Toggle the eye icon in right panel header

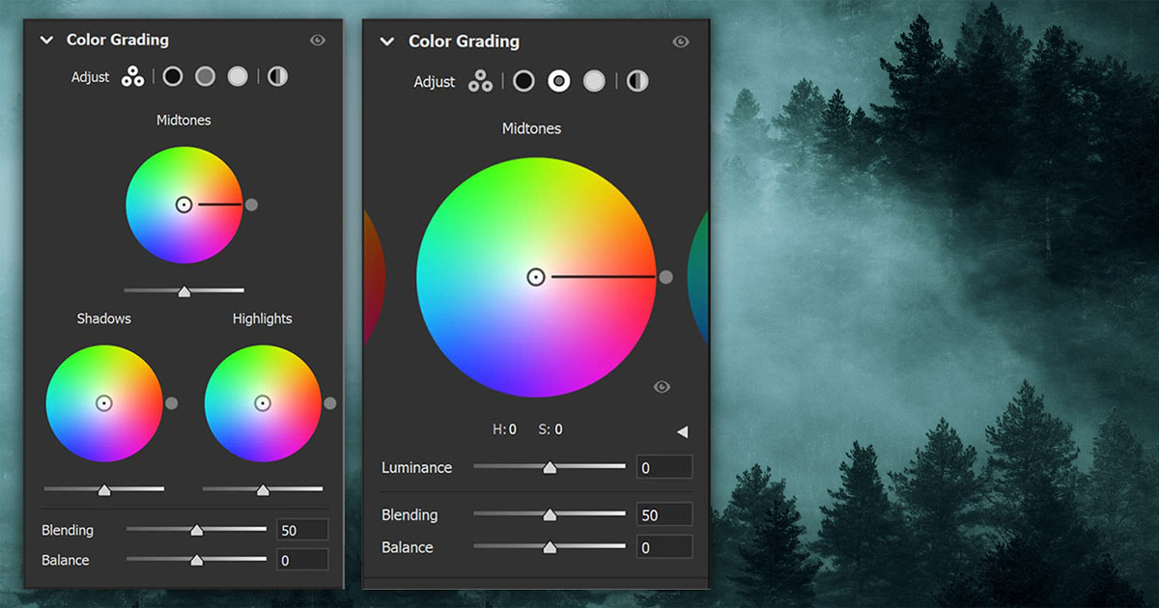(681, 41)
